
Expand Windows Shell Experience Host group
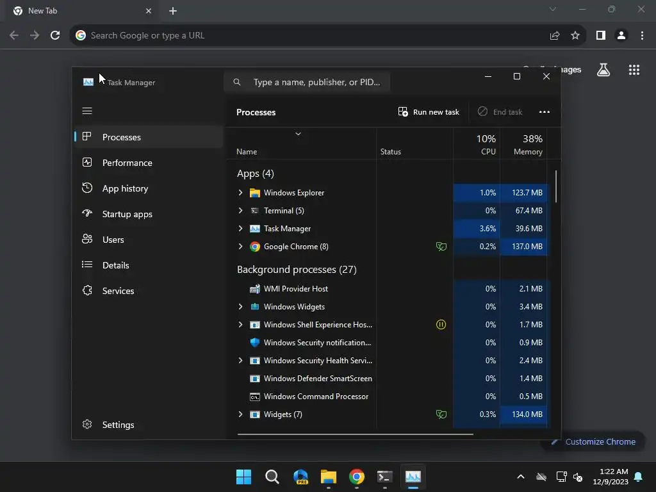click(x=241, y=325)
